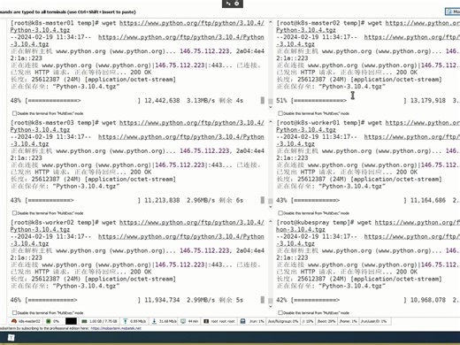Disable k8s-worker01 terminal from MultiExec mode
This screenshot has width=460, height=345.
[x=280, y=213]
